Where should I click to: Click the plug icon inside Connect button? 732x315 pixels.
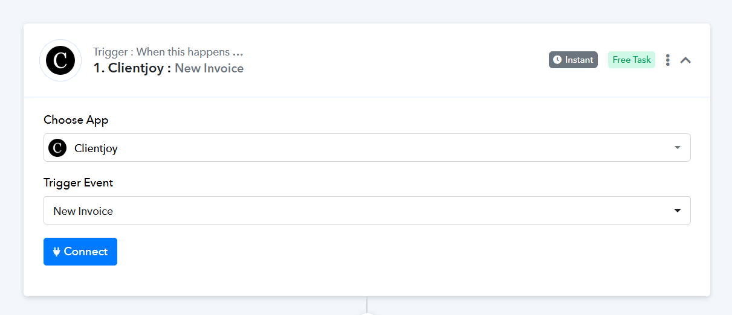(x=57, y=252)
